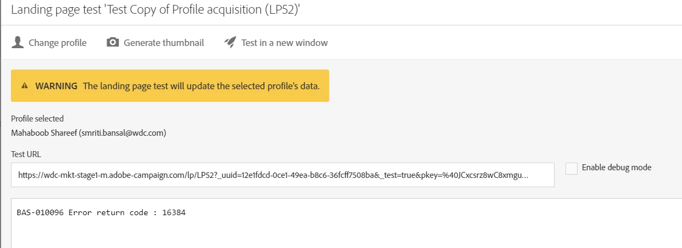Click the bold WARNING word in banner

pyautogui.click(x=56, y=86)
